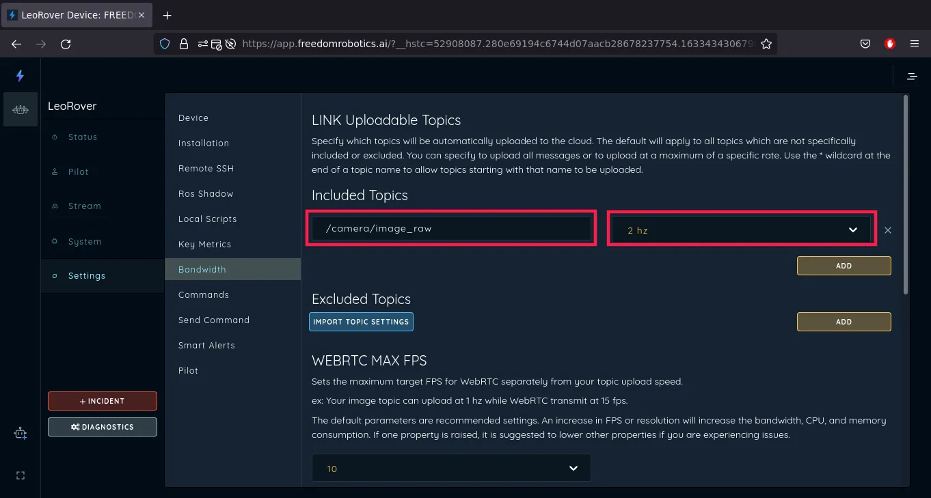Remove the /camera/image_raw topic with X
Viewport: 931px width, 498px height.
coord(888,230)
